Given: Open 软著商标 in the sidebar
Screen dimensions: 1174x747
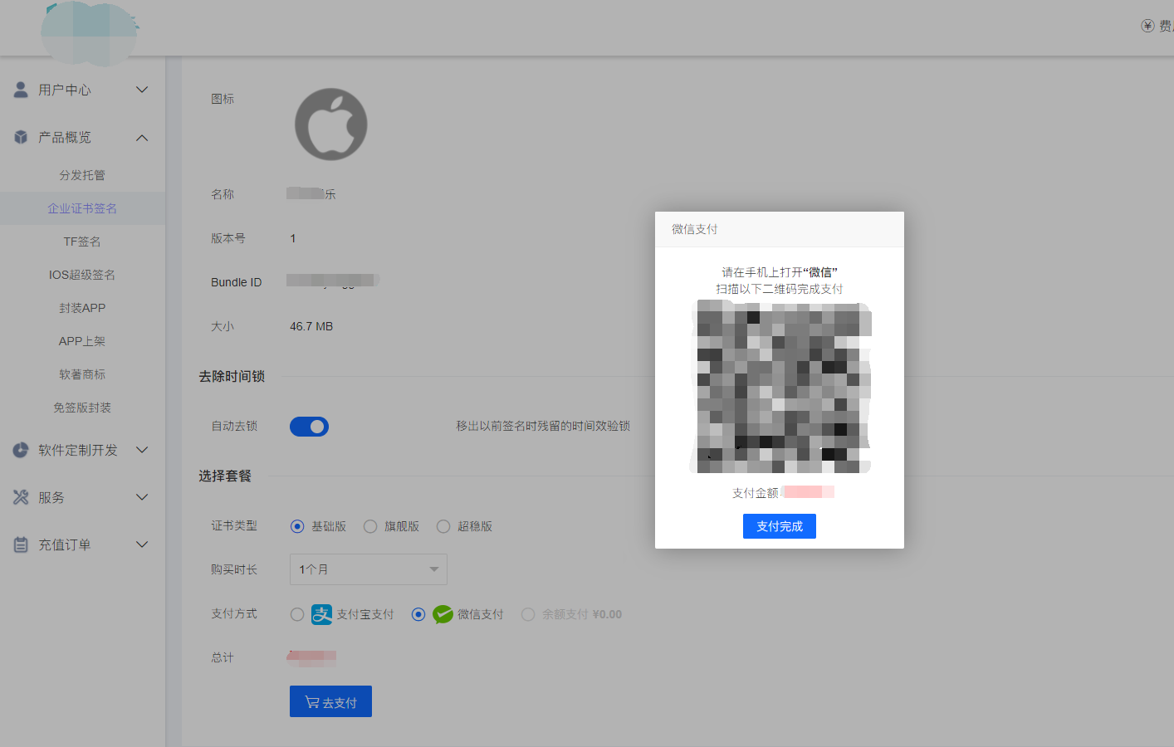Looking at the screenshot, I should 82,374.
